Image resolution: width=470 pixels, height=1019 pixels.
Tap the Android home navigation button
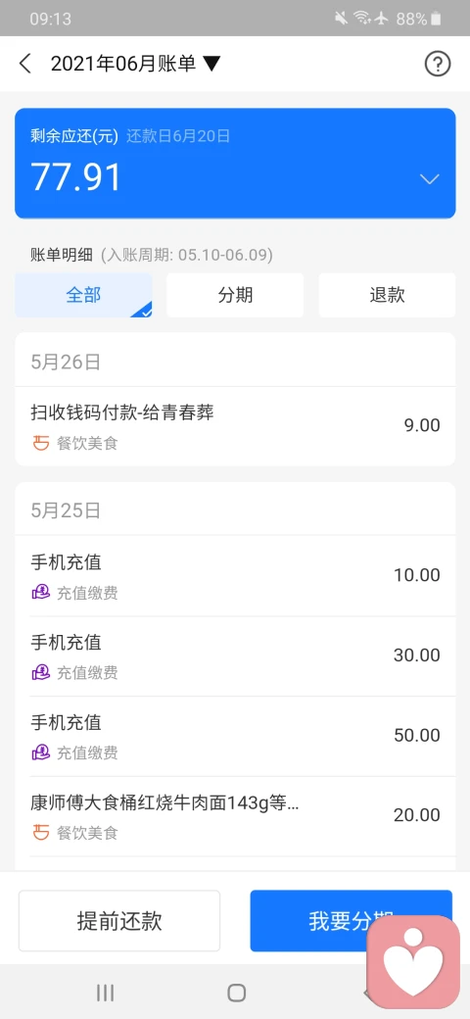236,993
